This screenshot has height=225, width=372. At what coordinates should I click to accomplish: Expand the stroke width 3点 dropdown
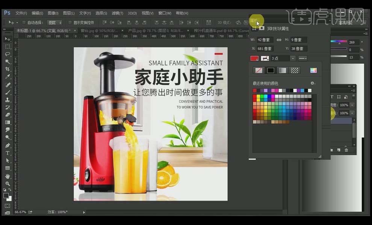(292, 58)
